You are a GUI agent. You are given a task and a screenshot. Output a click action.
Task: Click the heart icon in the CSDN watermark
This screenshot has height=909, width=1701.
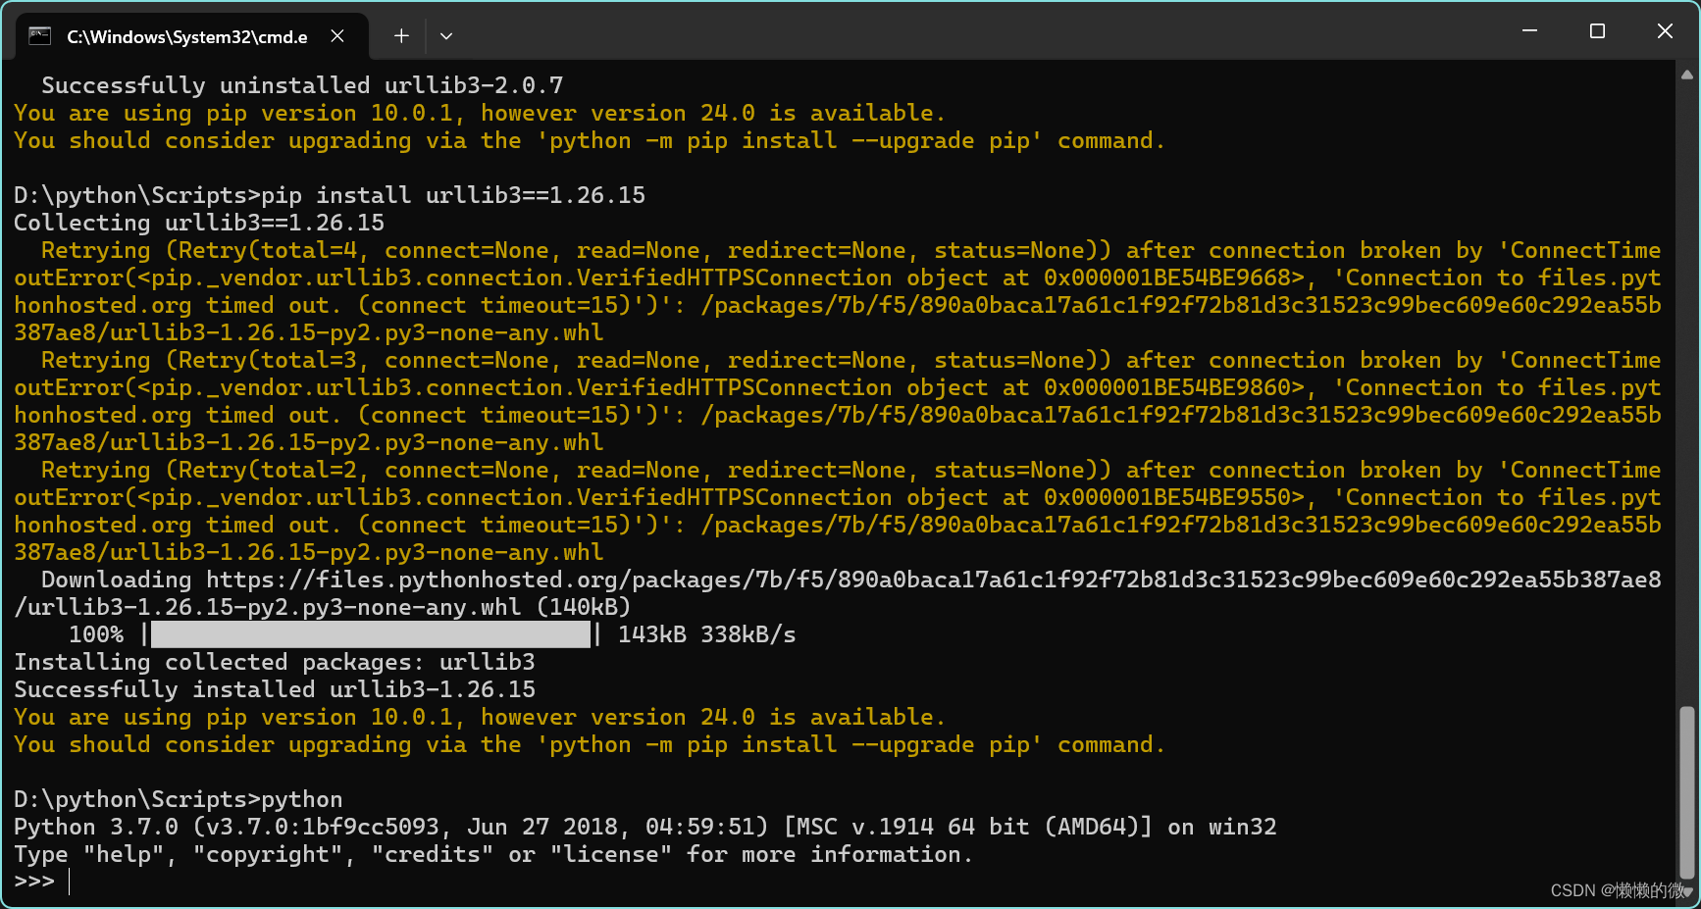pyautogui.click(x=1689, y=890)
